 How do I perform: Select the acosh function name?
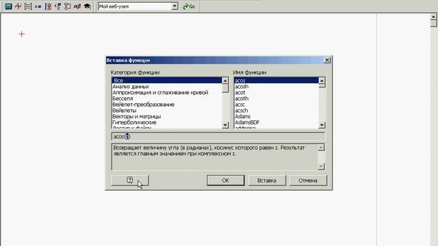pyautogui.click(x=276, y=87)
